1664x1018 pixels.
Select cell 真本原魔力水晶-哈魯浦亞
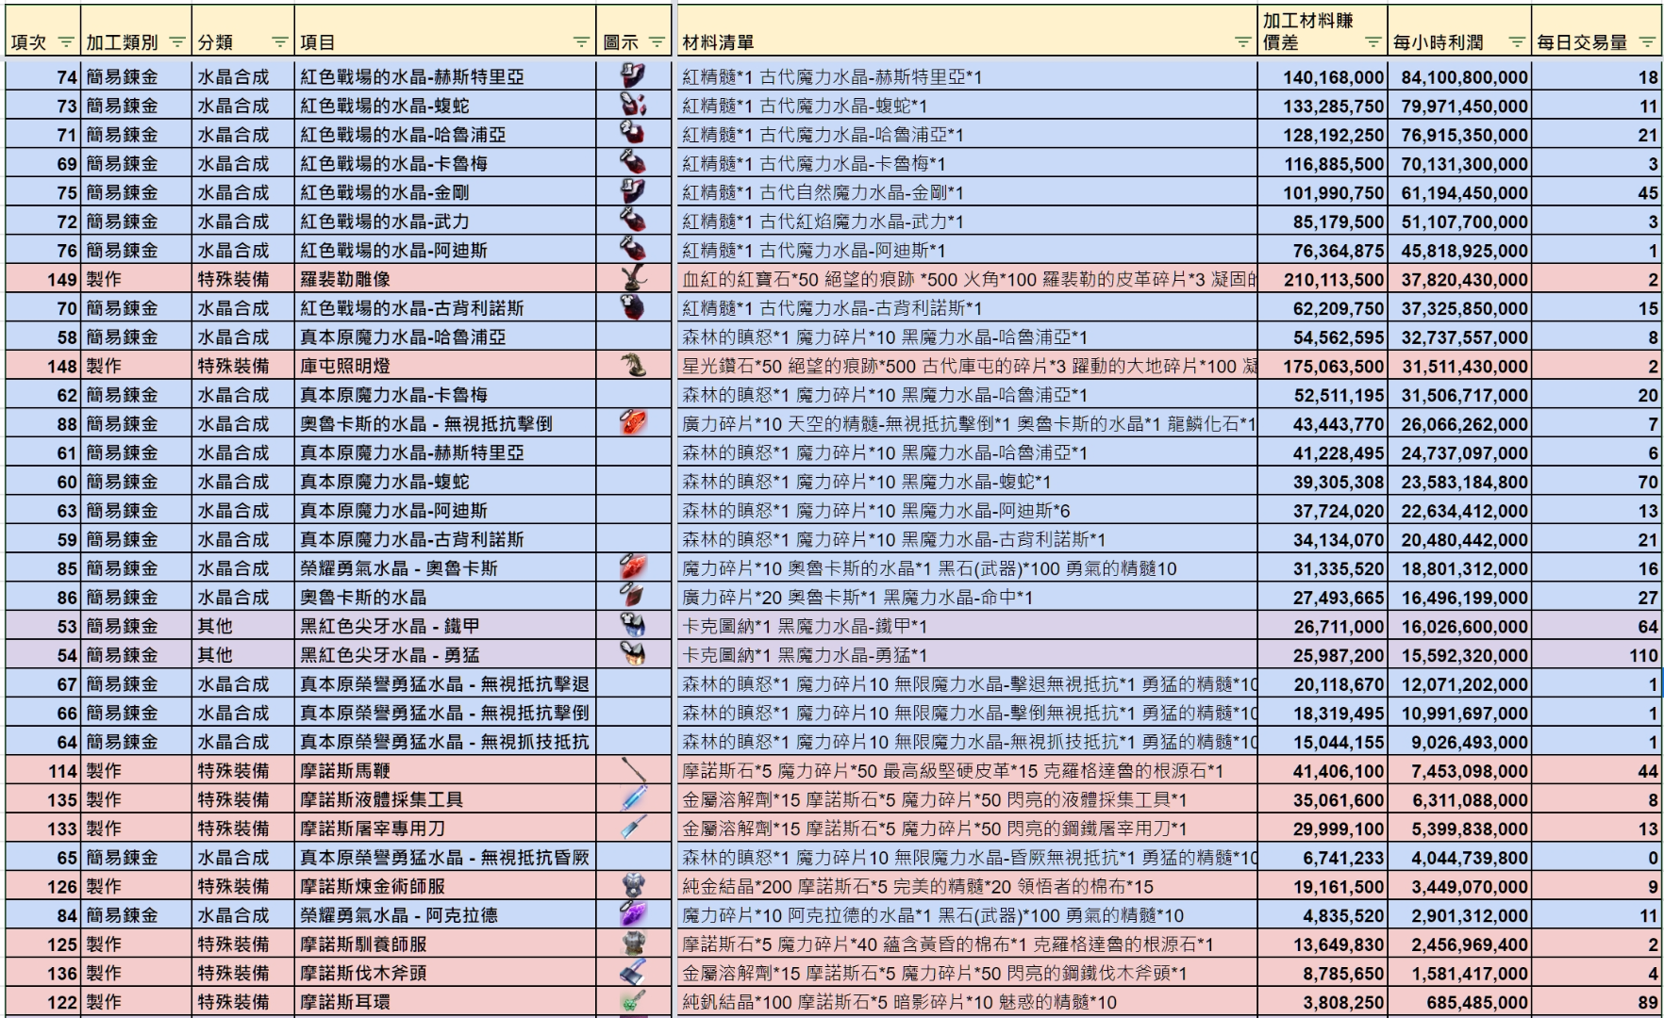[445, 337]
